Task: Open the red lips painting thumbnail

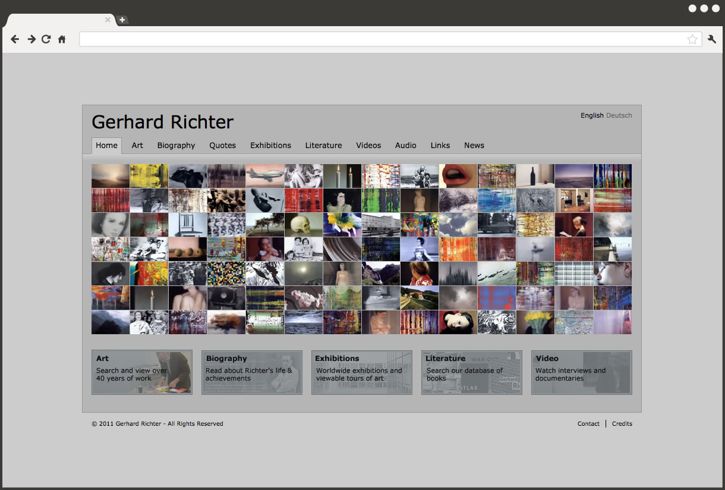Action: click(x=458, y=176)
